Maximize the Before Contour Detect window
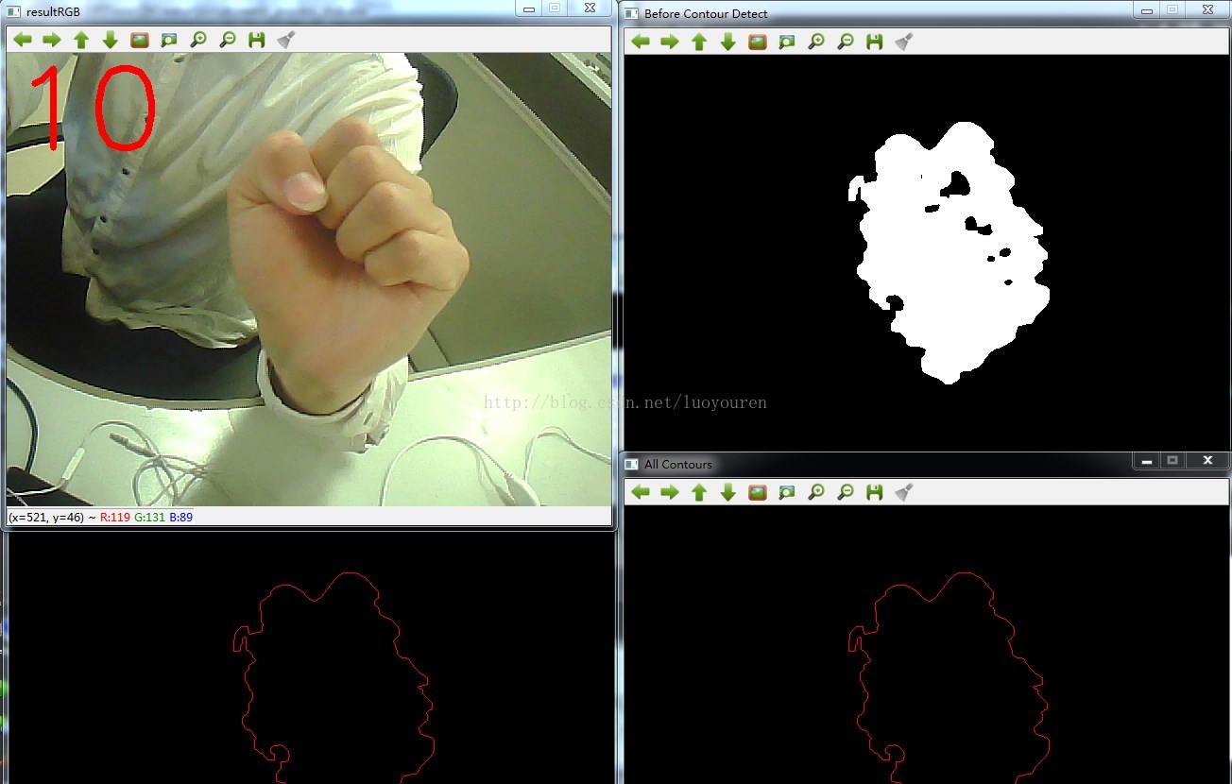This screenshot has width=1232, height=784. click(1172, 9)
